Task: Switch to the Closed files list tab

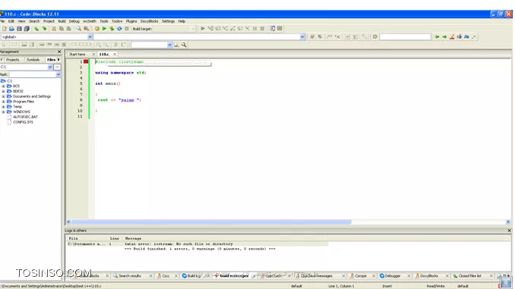Action: point(470,276)
